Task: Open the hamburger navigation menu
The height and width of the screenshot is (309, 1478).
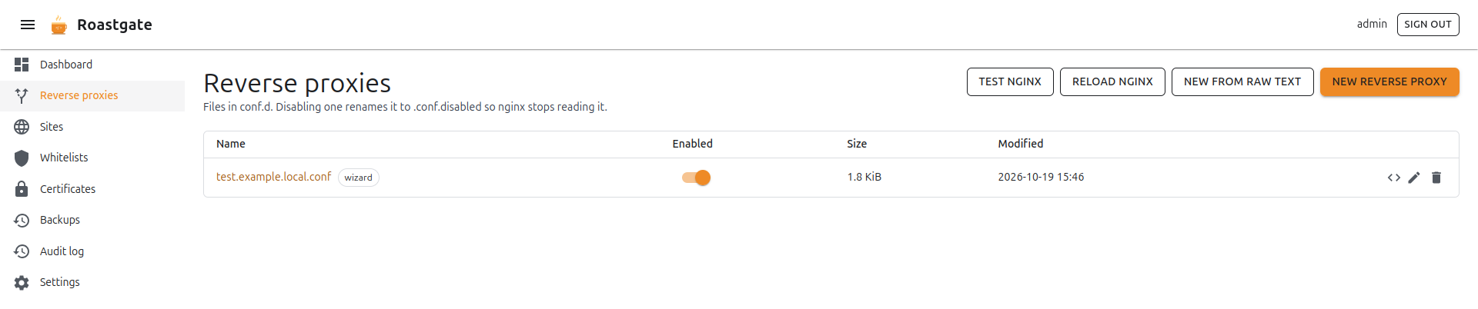Action: pos(28,25)
